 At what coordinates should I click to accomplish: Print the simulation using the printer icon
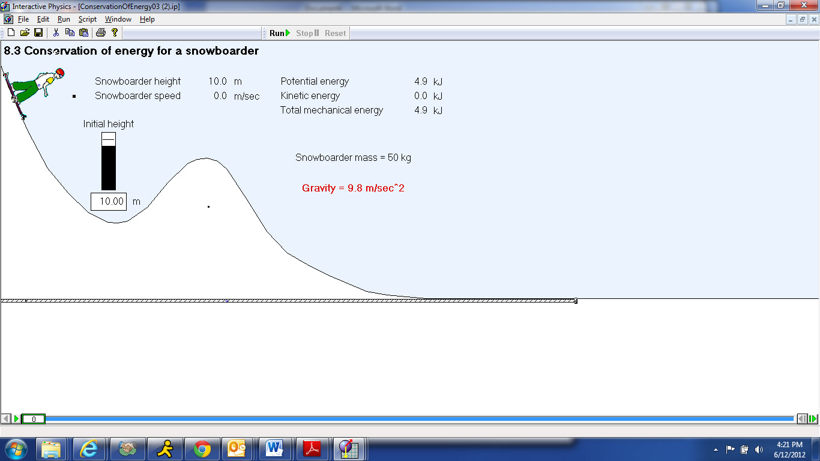pyautogui.click(x=101, y=33)
